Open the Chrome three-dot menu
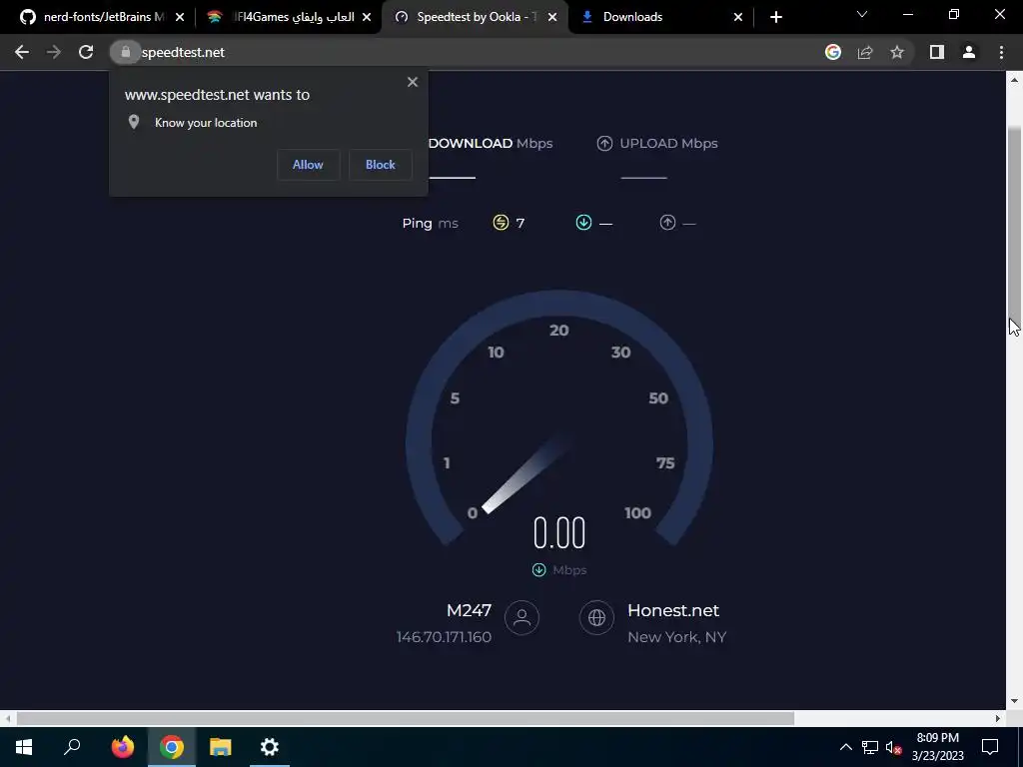This screenshot has height=767, width=1023. (x=1001, y=52)
